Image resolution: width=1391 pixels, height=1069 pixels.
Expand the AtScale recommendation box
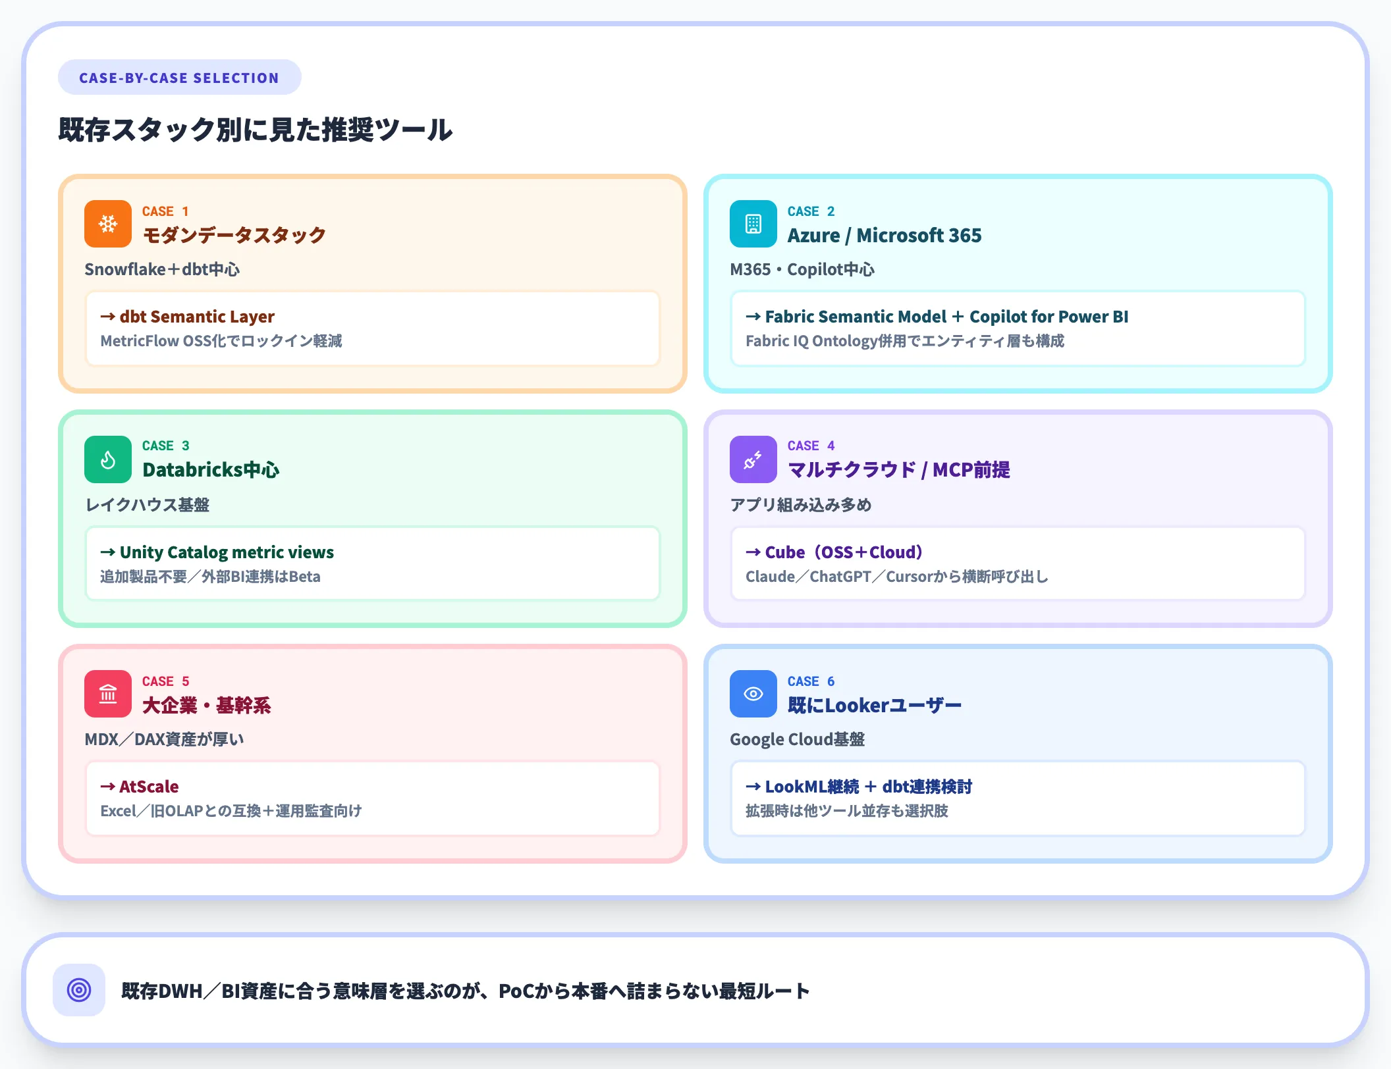coord(372,798)
